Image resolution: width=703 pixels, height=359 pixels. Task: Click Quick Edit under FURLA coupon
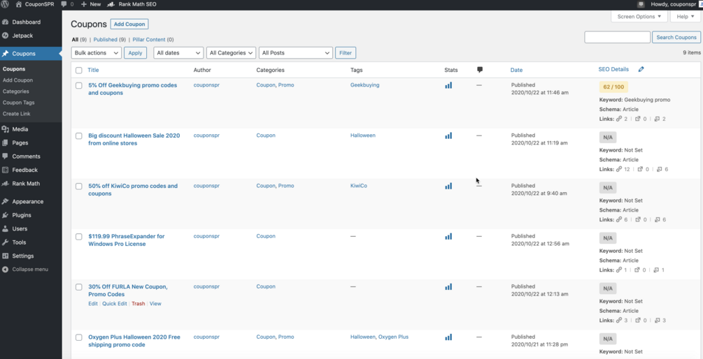pos(114,304)
